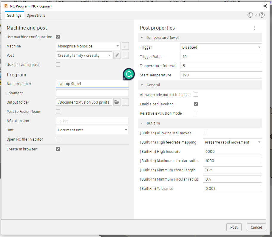The image size is (272, 237).
Task: Browse output folder with ellipsis button
Action: [x=125, y=102]
